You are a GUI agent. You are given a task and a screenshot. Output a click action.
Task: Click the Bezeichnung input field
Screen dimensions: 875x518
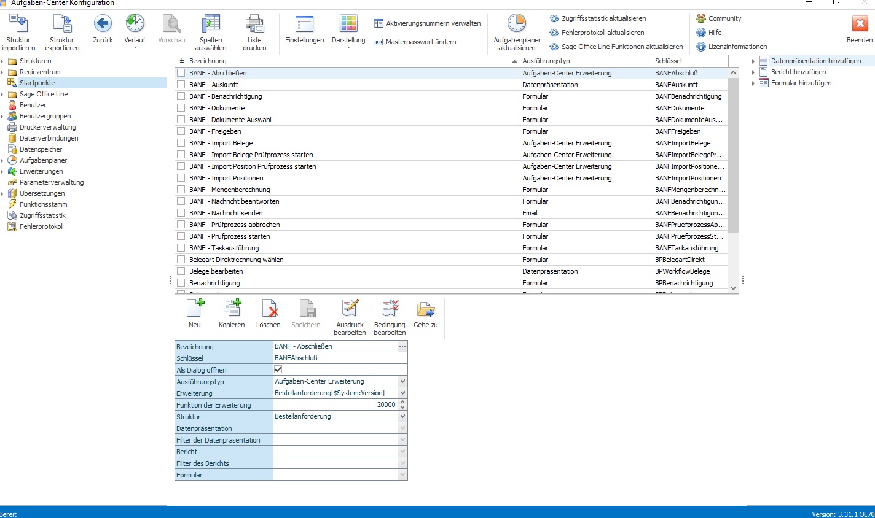[x=335, y=346]
